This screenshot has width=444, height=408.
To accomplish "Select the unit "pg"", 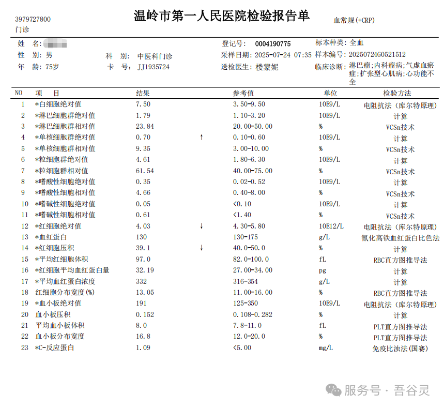I will point(322,270).
